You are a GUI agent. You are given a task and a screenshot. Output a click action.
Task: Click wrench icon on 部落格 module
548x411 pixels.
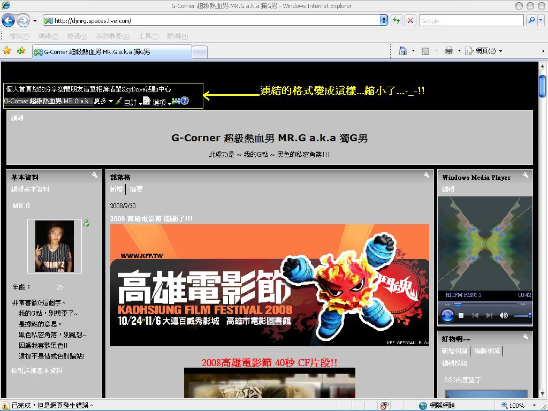pyautogui.click(x=427, y=175)
